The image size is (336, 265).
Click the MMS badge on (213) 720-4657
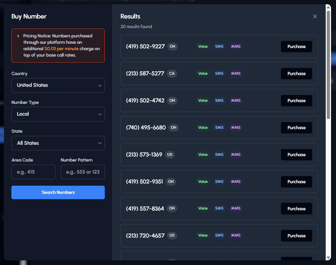[235, 235]
